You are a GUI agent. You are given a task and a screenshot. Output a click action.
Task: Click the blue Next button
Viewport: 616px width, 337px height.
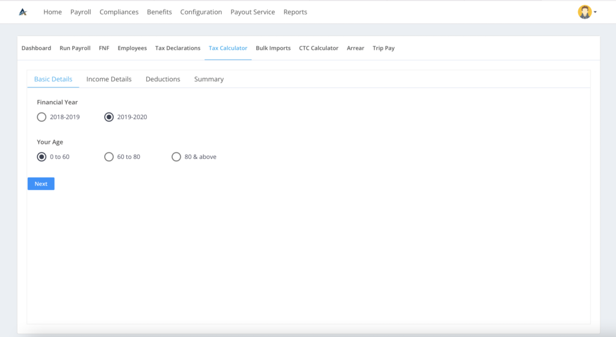coord(41,184)
